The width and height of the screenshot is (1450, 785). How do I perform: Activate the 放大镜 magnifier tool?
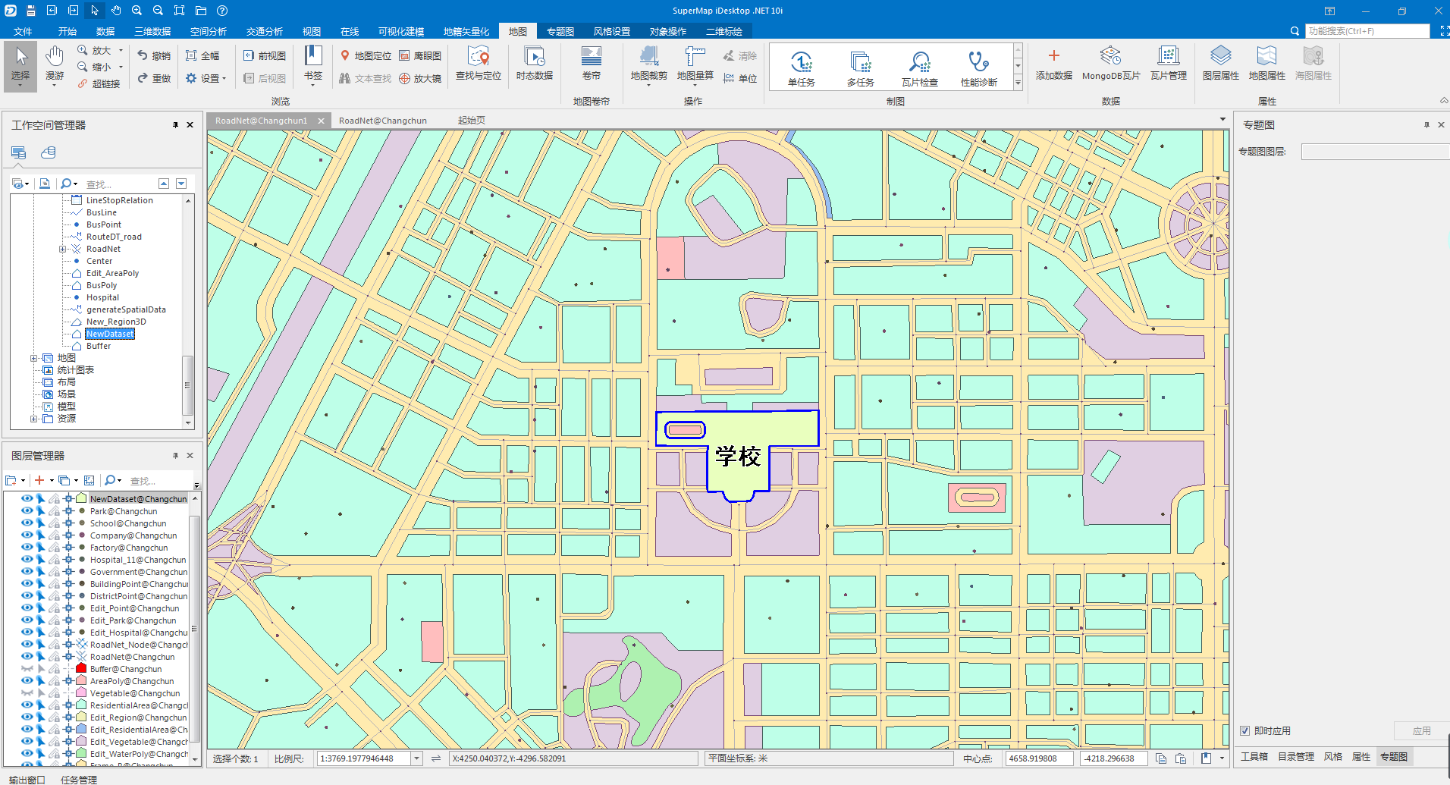(420, 78)
